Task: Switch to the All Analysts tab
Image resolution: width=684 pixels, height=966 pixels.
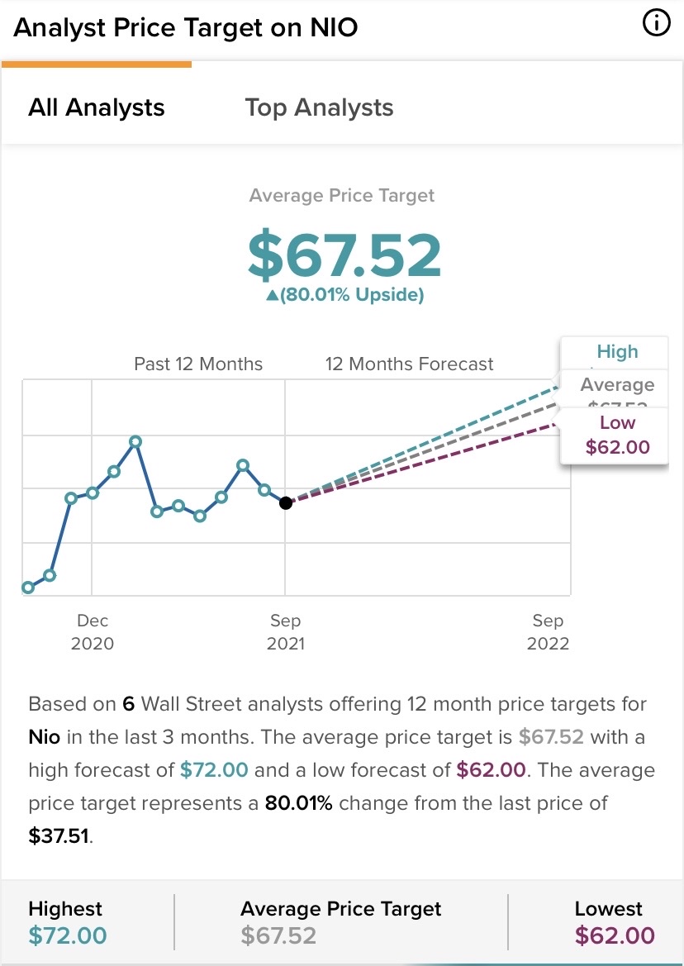Action: (x=97, y=107)
